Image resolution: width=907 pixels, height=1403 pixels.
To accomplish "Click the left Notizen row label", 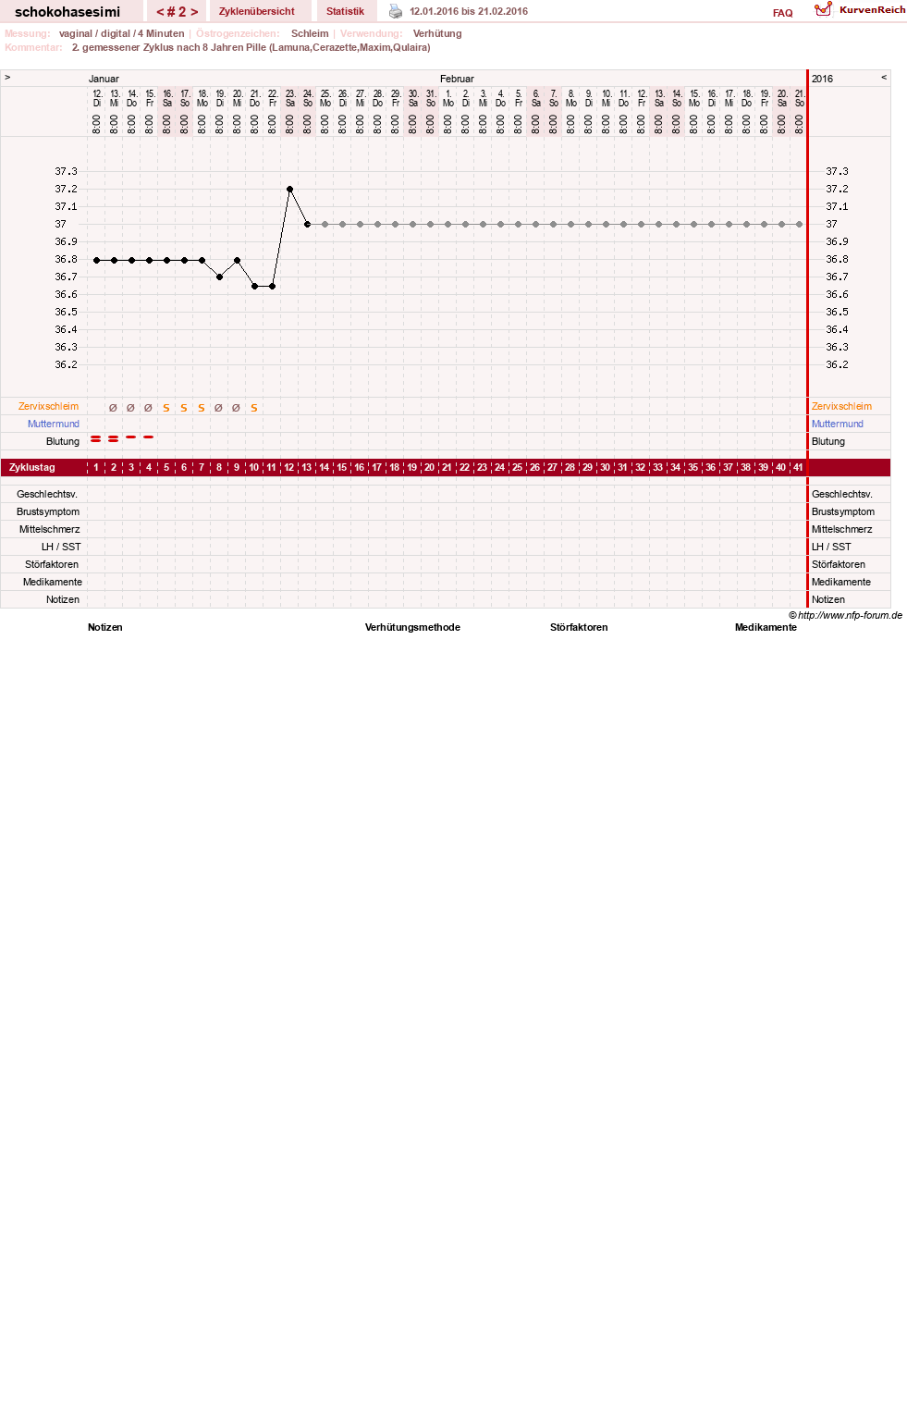I will [63, 599].
